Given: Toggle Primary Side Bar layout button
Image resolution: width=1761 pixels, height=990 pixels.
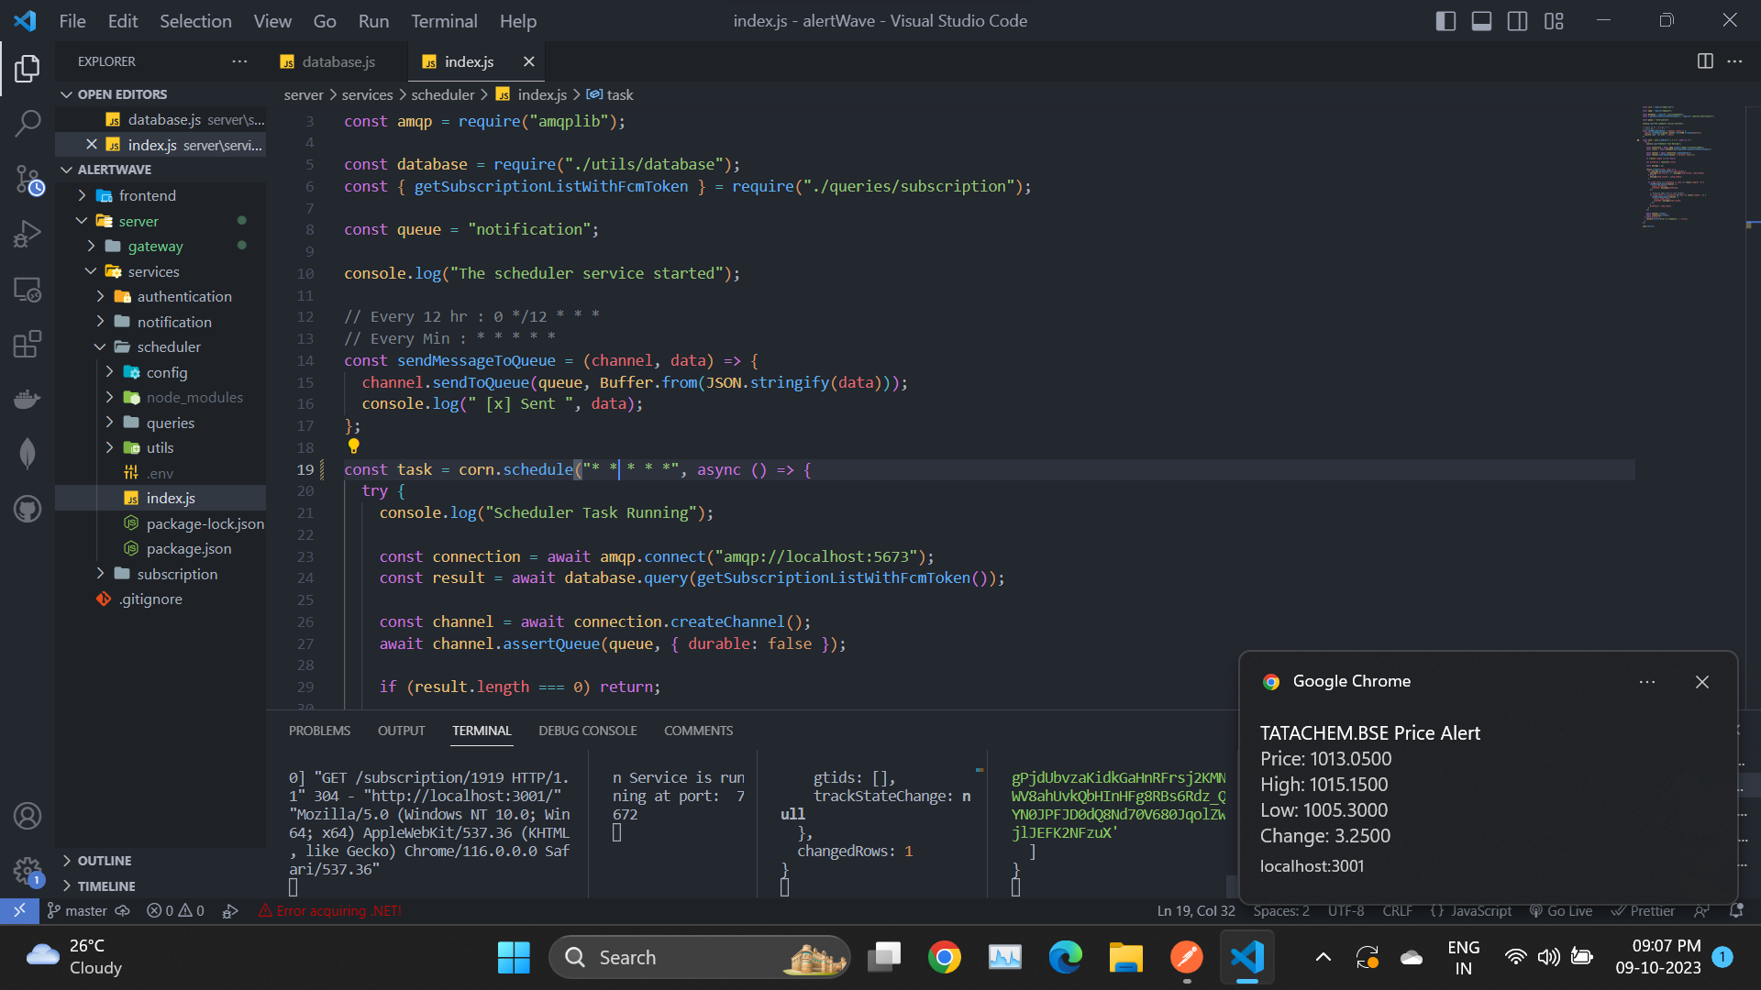Looking at the screenshot, I should point(1445,21).
